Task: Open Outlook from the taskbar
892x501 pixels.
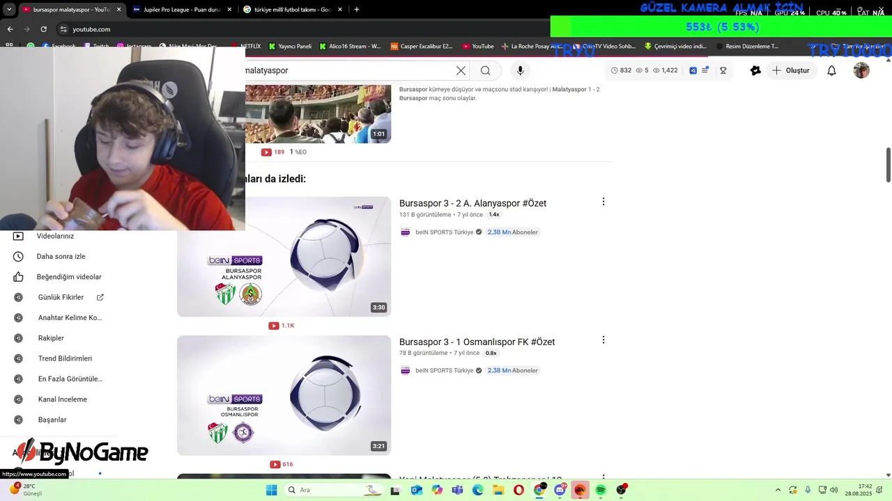Action: coord(417,490)
